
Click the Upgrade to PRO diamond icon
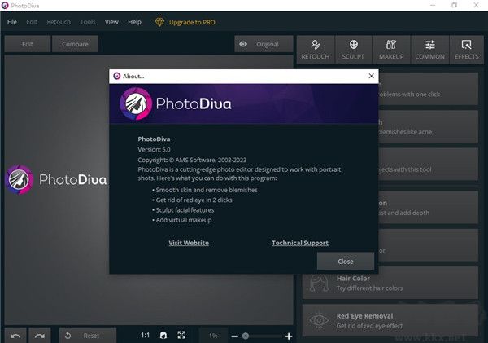(x=159, y=22)
